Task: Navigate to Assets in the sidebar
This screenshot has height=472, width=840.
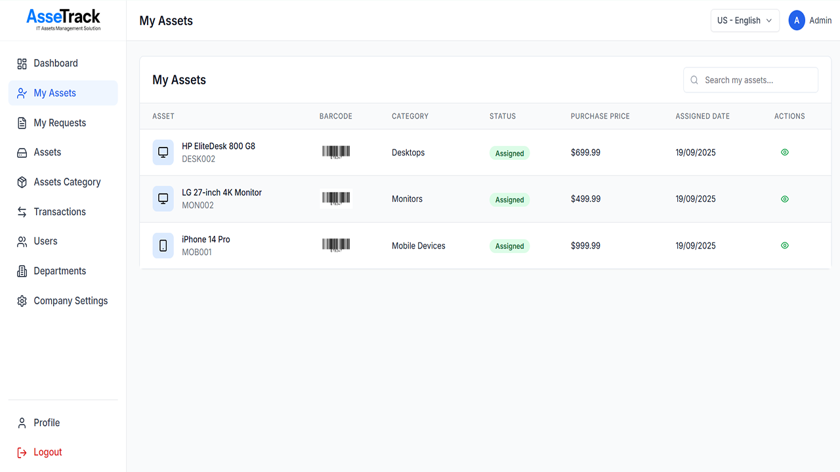Action: point(47,152)
